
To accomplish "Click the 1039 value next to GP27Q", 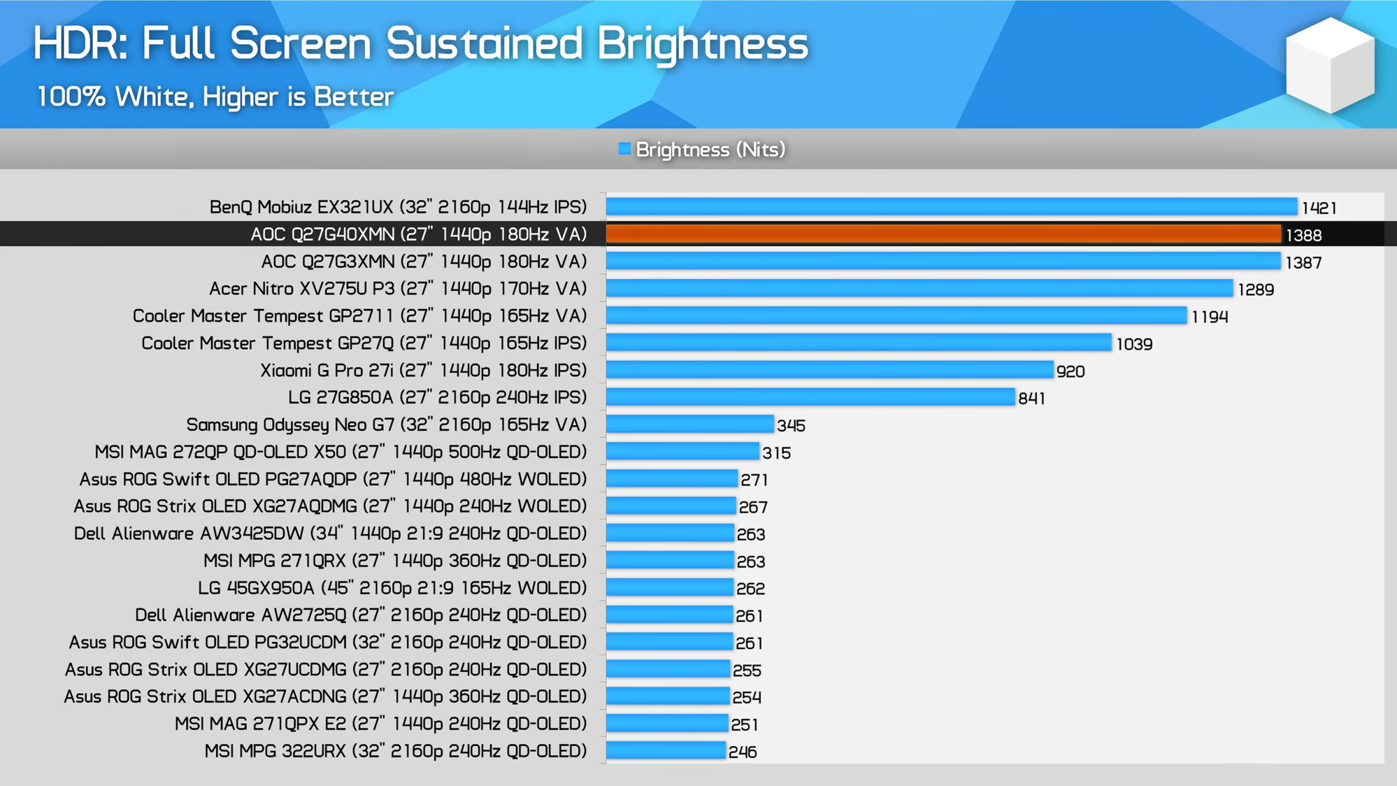I will pyautogui.click(x=1133, y=344).
